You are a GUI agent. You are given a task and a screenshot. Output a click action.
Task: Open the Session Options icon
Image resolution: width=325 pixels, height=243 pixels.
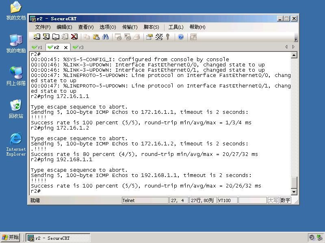pyautogui.click(x=149, y=37)
